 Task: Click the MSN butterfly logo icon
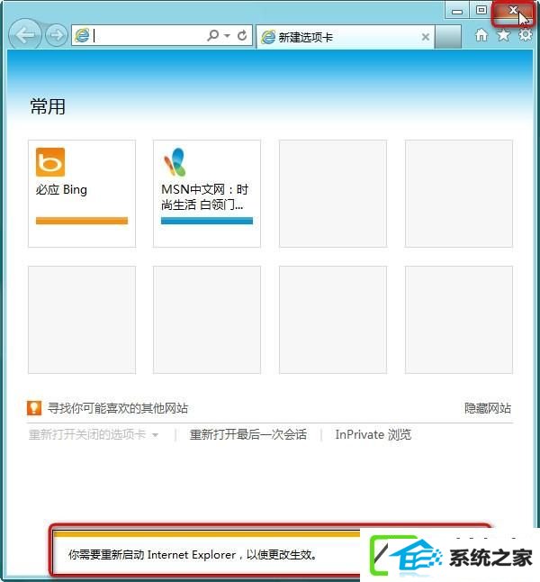[x=175, y=162]
